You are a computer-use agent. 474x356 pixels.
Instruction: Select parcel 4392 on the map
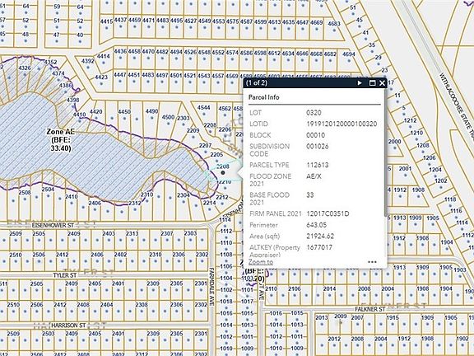coord(88,61)
